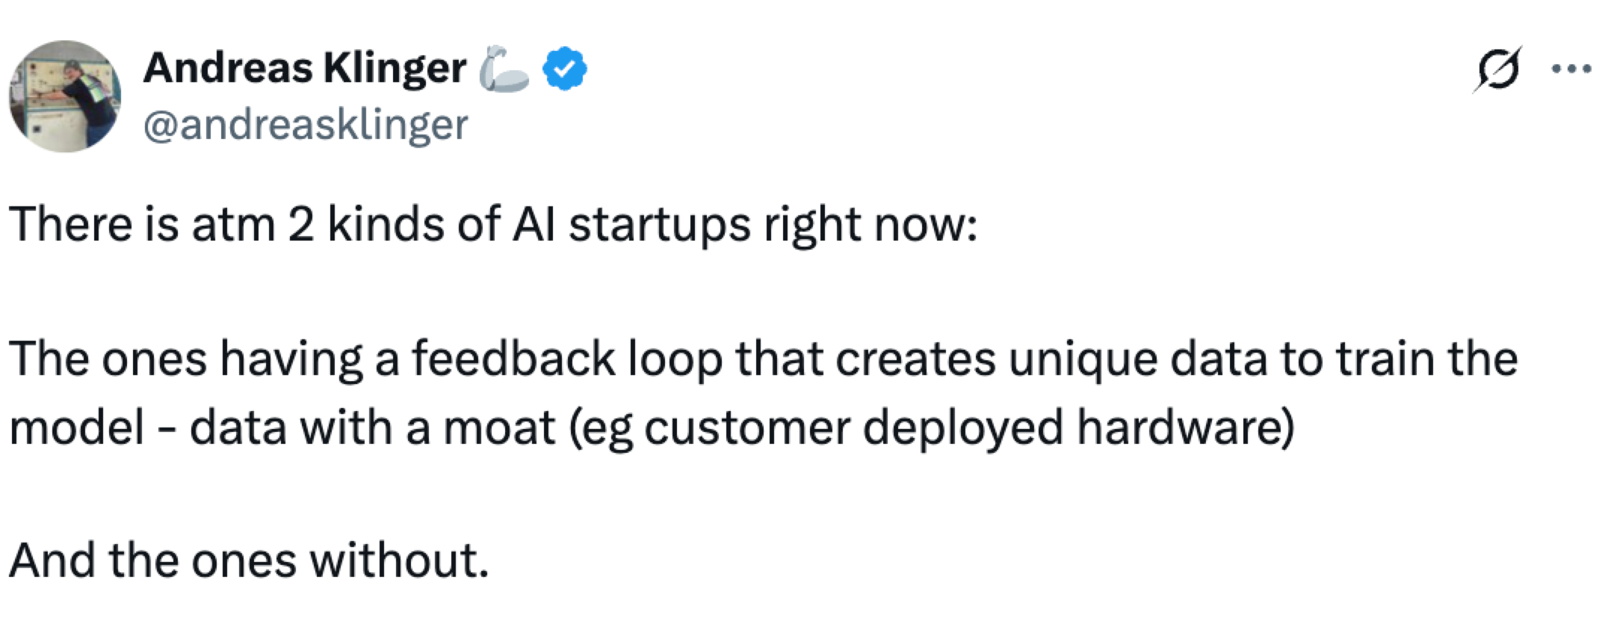The width and height of the screenshot is (1605, 618).
Task: Click the word "creates" in the tweet
Action: click(x=915, y=359)
